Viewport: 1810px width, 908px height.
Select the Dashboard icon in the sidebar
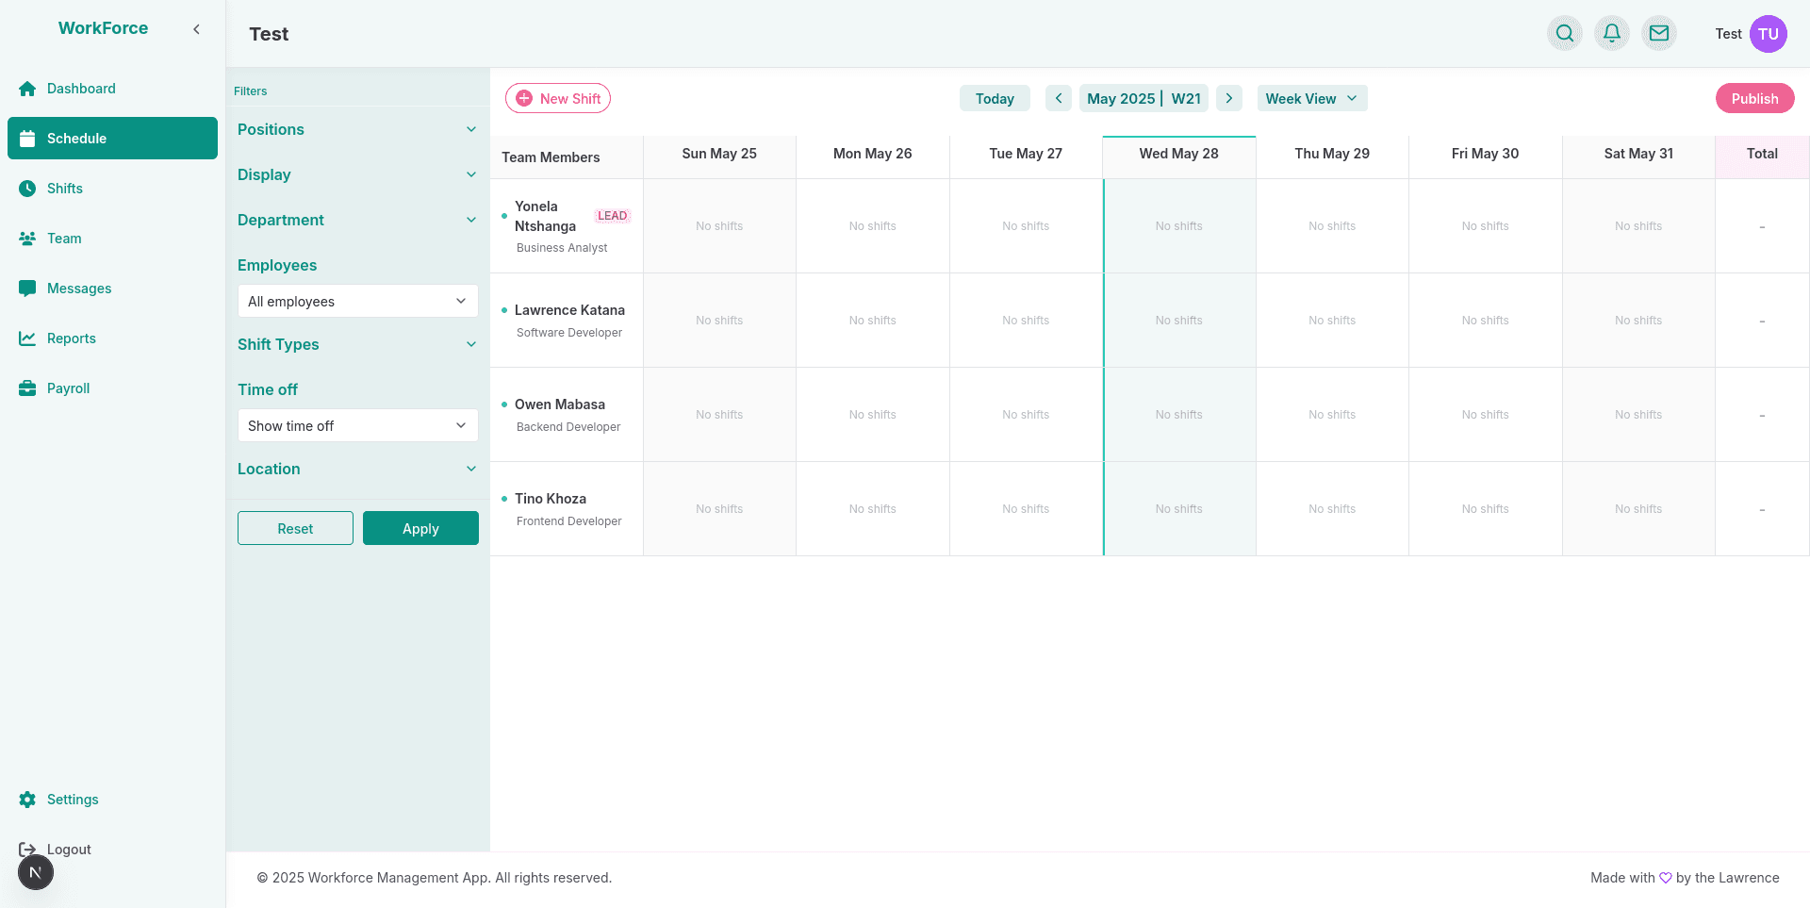[27, 88]
